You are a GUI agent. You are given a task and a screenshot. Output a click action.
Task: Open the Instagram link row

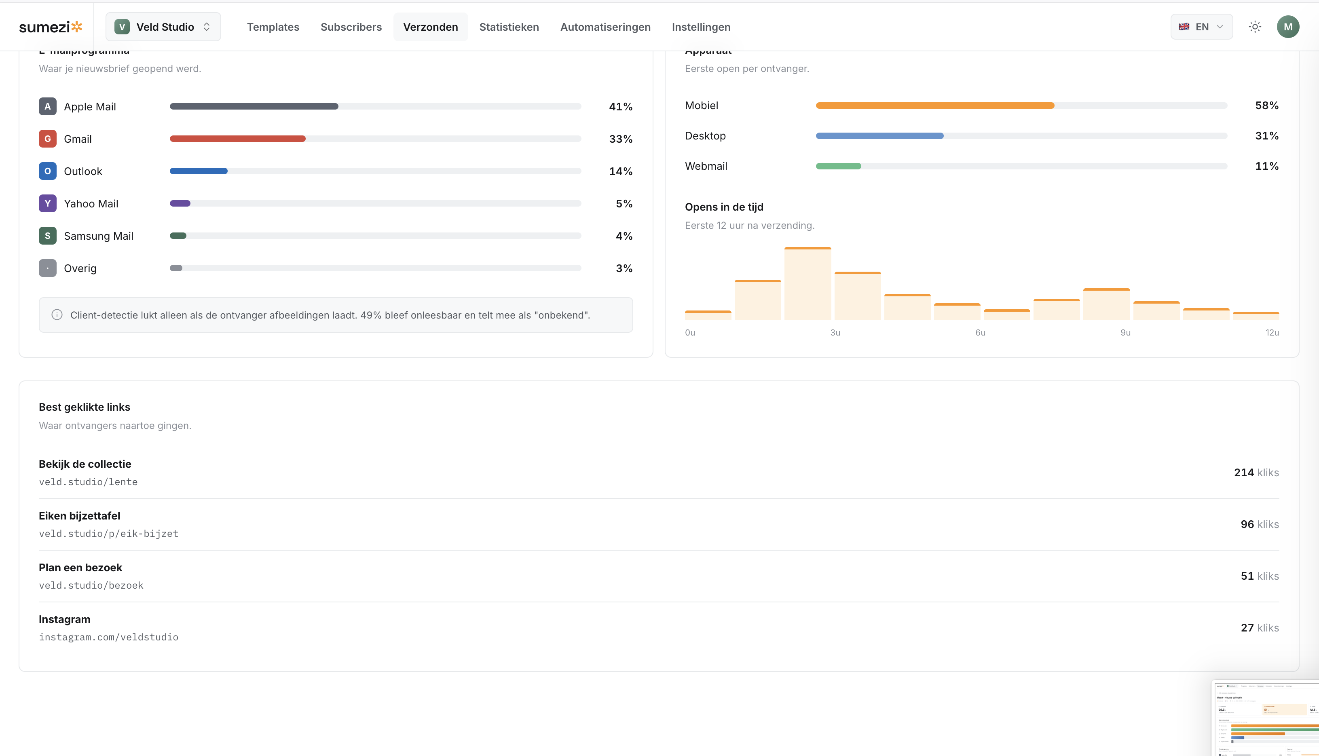(659, 628)
